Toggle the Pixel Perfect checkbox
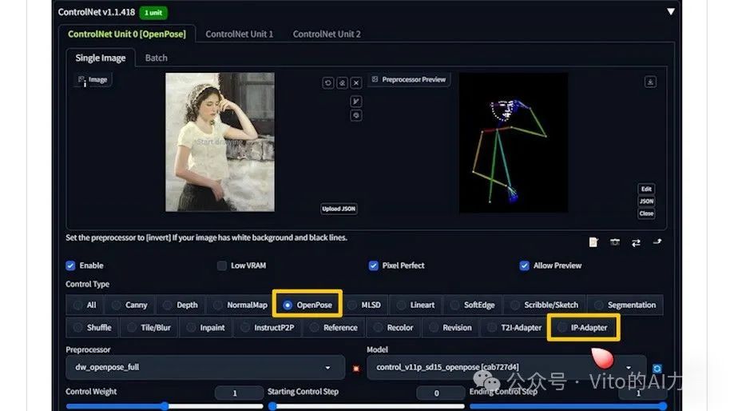This screenshot has height=411, width=730. (x=373, y=265)
